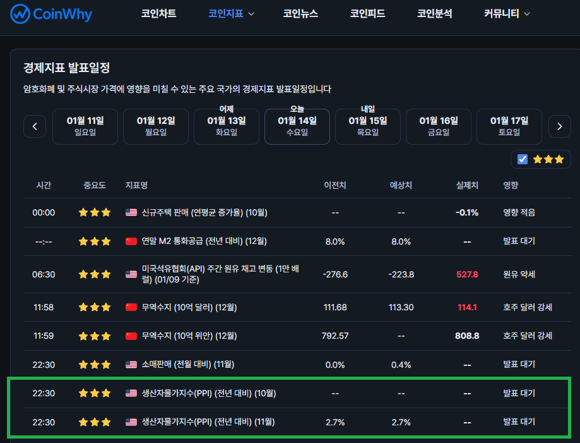The height and width of the screenshot is (443, 580).
Task: Open the 코인차트 menu
Action: (x=158, y=13)
